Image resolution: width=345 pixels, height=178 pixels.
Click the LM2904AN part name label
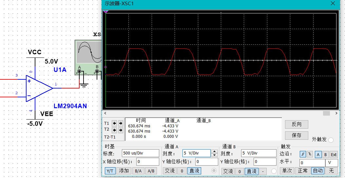70,106
